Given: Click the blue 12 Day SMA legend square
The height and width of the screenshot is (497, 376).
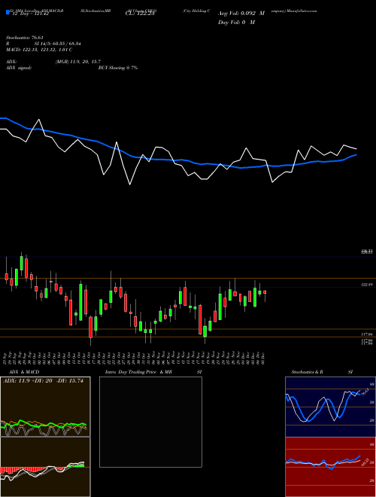Looking at the screenshot, I should (8, 13).
